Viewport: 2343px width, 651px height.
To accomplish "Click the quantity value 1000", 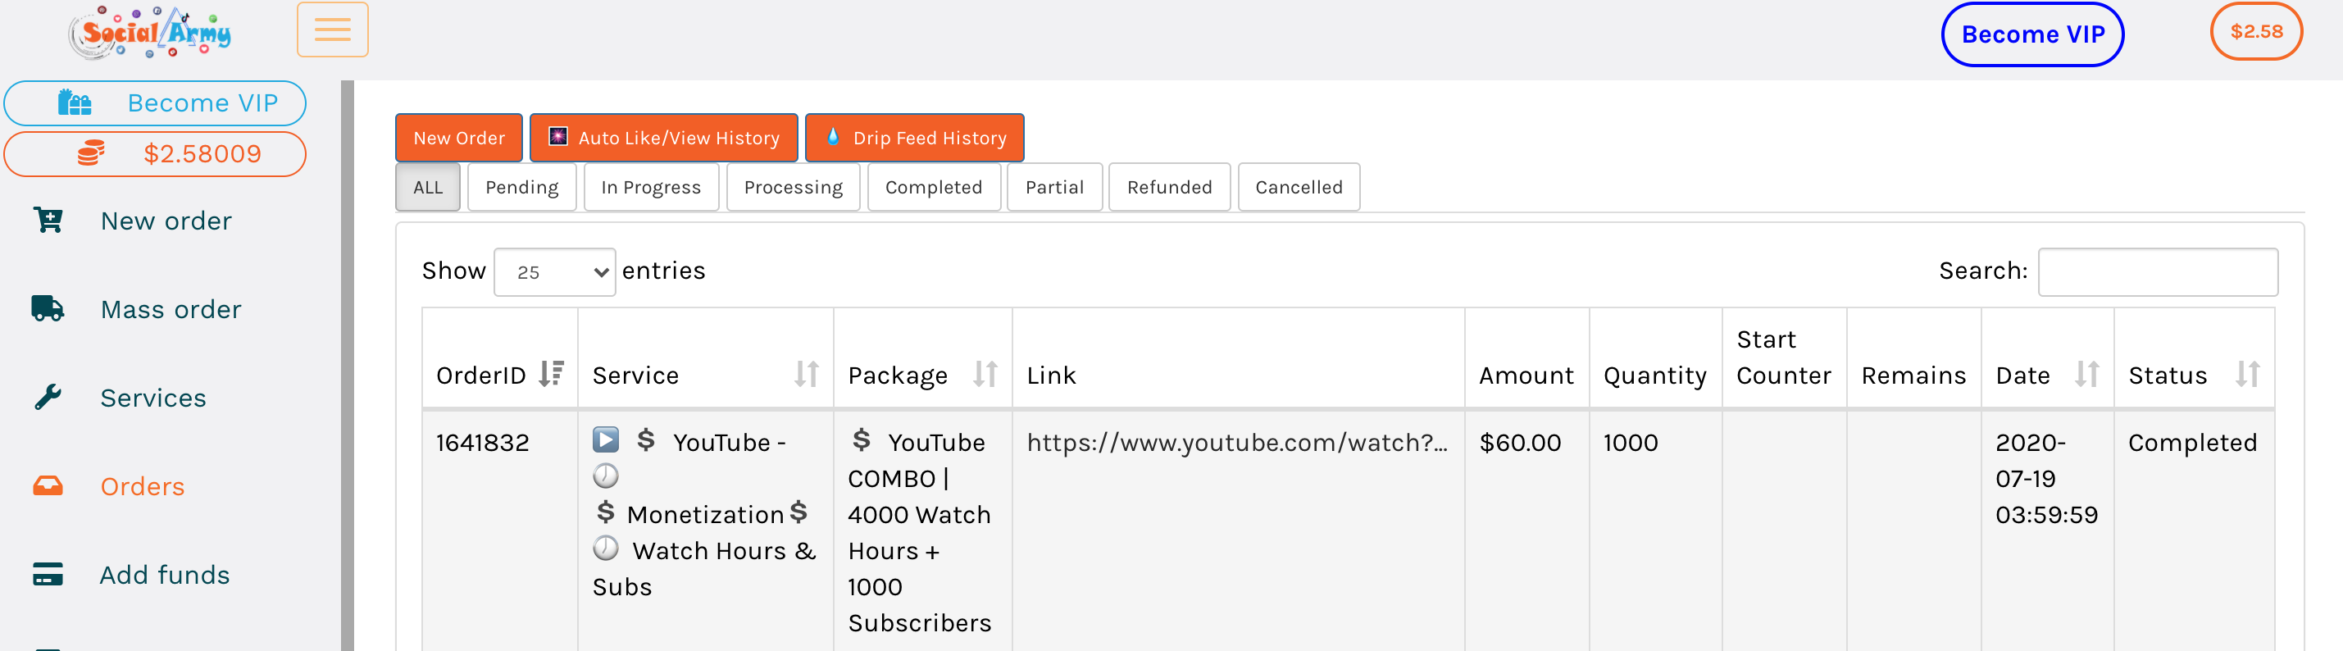I will 1631,442.
